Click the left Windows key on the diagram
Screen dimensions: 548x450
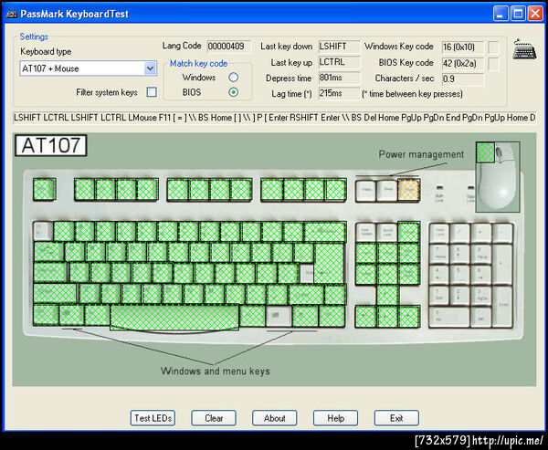tap(71, 316)
